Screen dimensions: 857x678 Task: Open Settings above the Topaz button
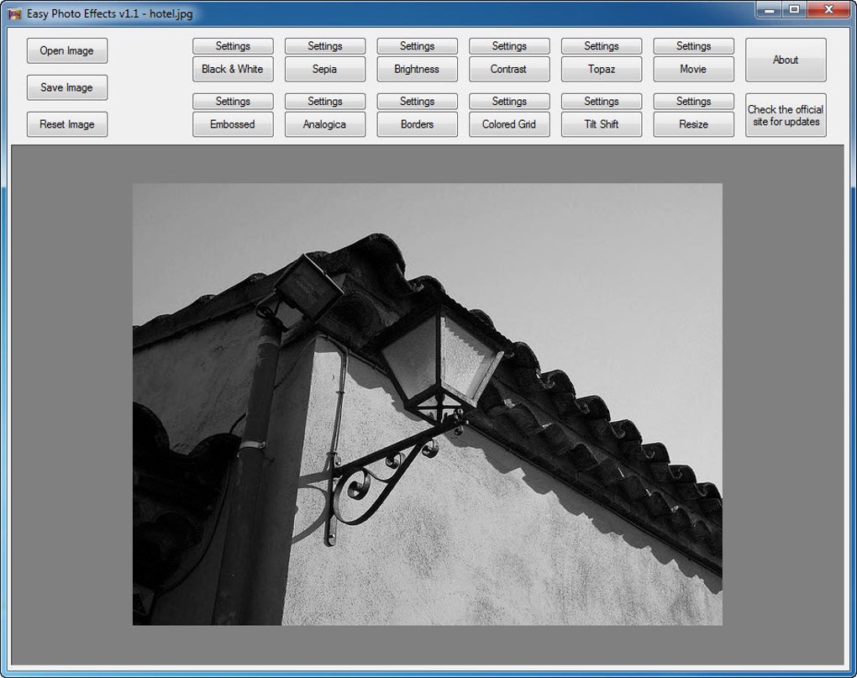point(602,46)
